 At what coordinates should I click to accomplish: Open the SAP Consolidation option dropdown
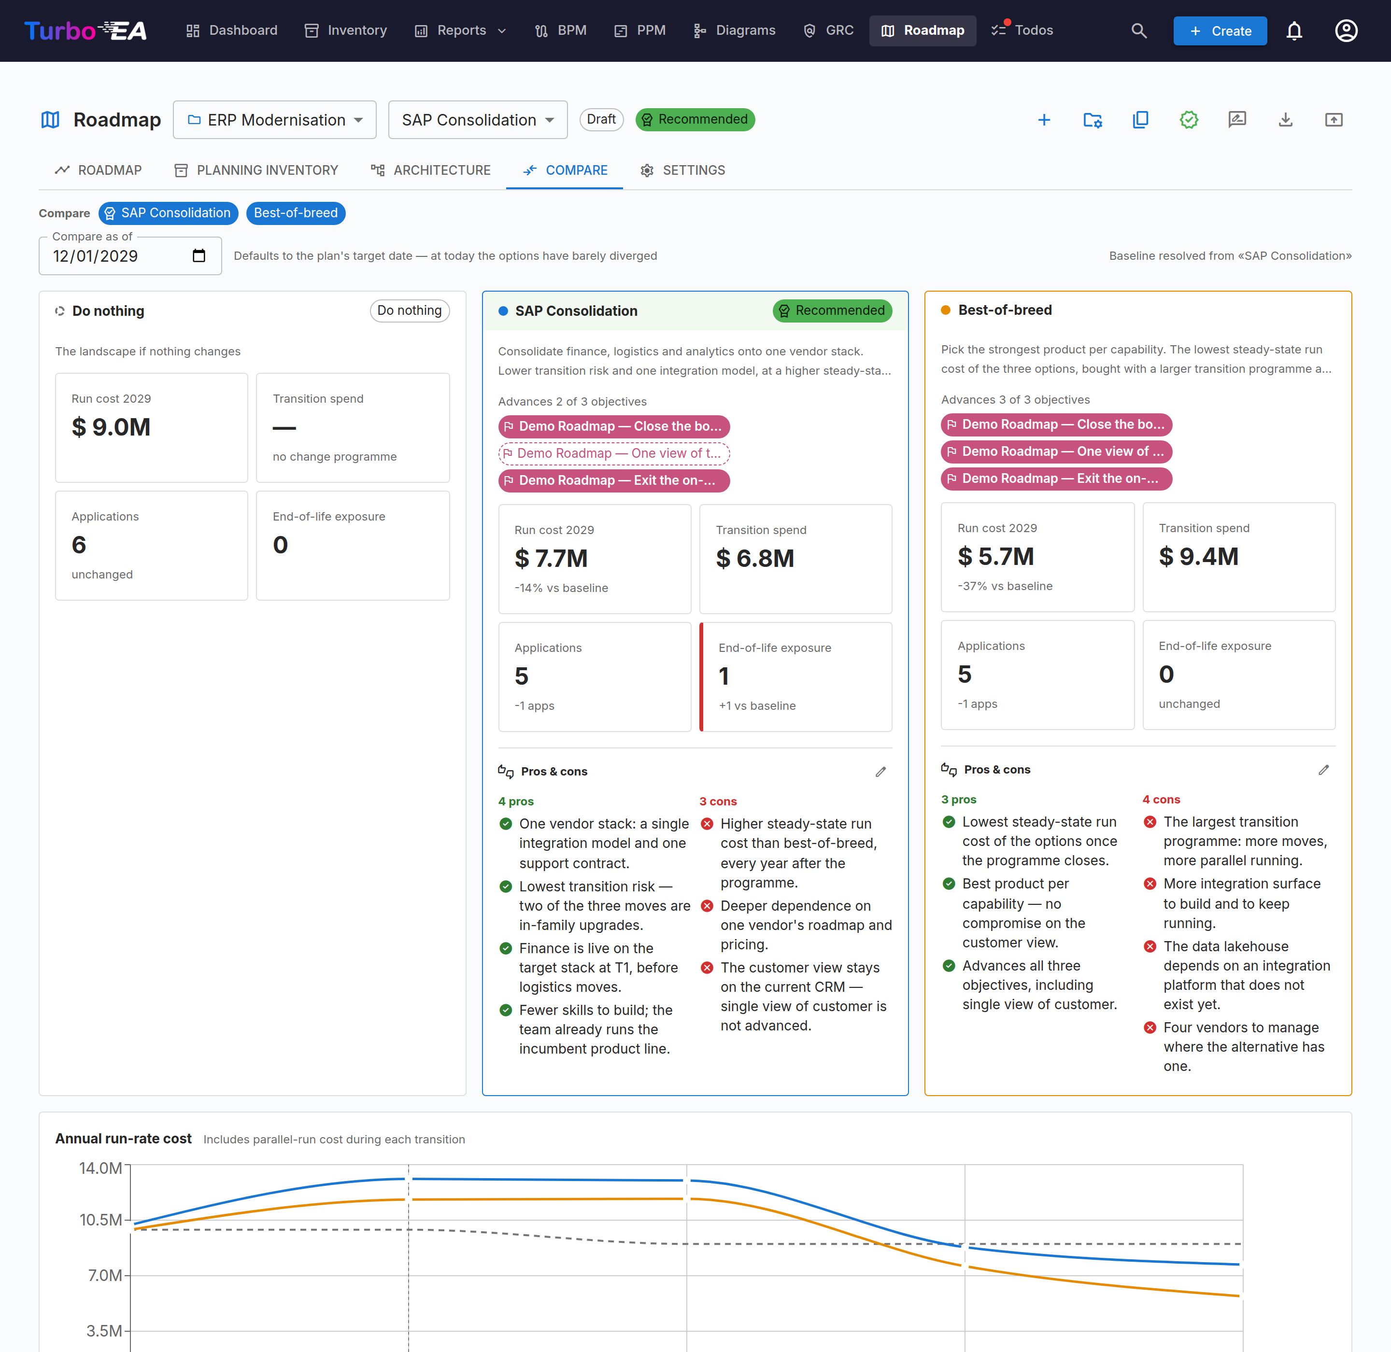(478, 120)
